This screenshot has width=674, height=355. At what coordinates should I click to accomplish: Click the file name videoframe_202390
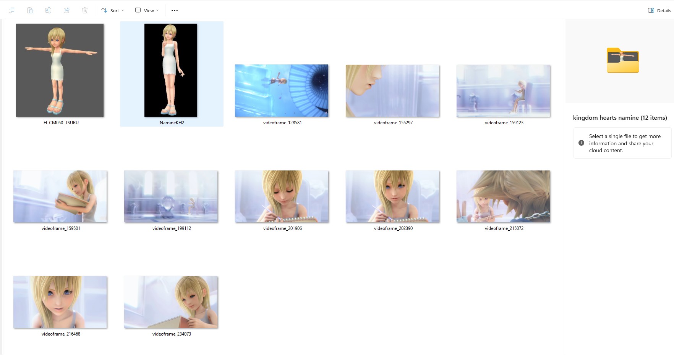[393, 228]
